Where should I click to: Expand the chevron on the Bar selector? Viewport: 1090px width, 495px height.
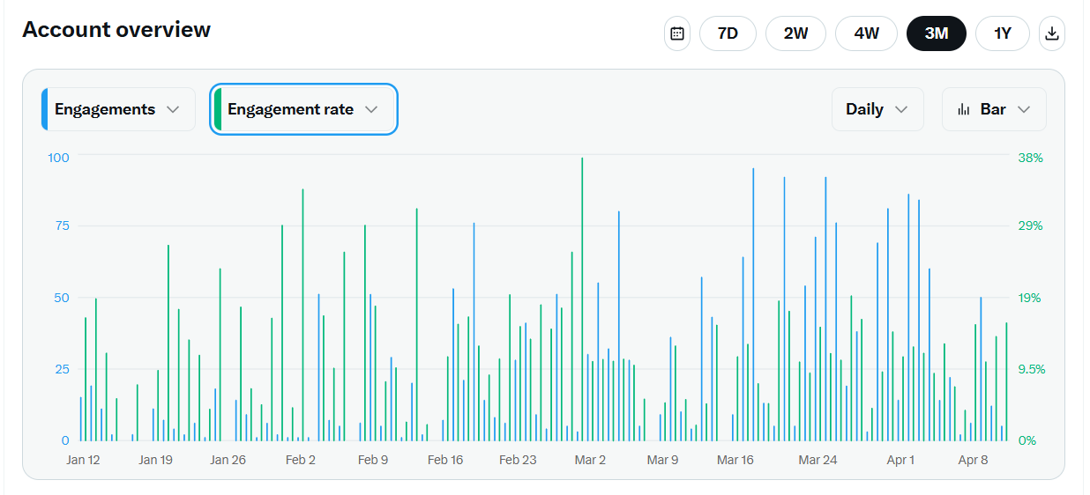1024,109
